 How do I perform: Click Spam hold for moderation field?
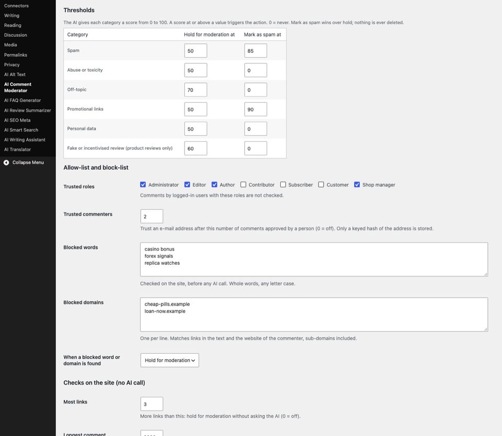[x=196, y=51]
